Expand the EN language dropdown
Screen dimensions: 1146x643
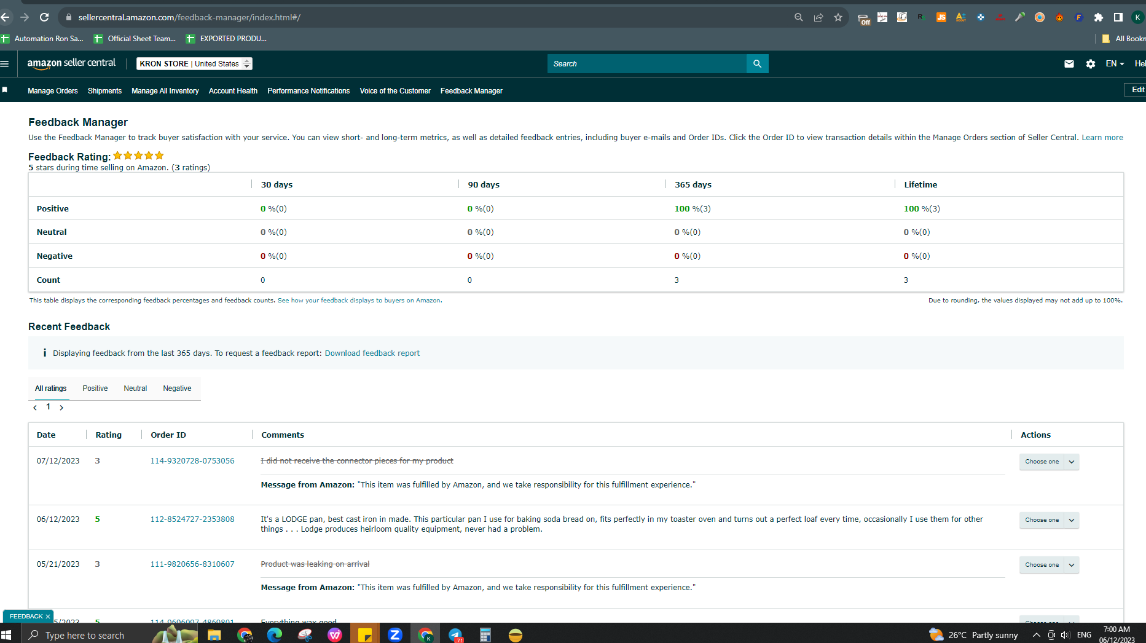(x=1115, y=64)
